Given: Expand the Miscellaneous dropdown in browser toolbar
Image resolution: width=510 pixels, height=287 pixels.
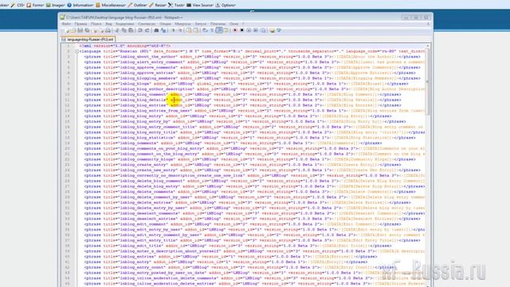Looking at the screenshot, I should pyautogui.click(x=111, y=5).
